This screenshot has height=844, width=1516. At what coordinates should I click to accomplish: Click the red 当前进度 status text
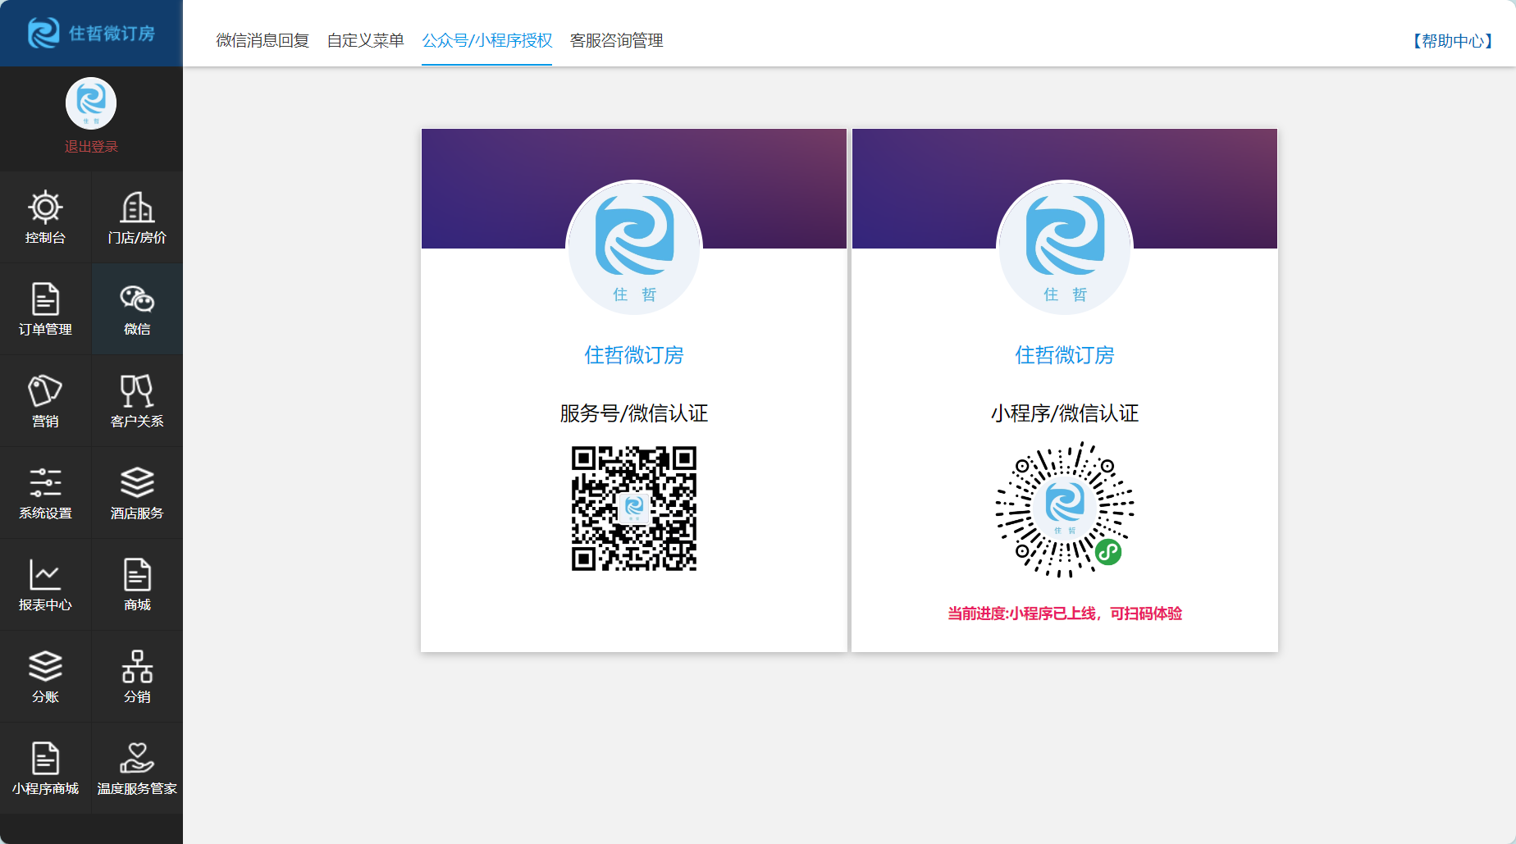pyautogui.click(x=1065, y=614)
